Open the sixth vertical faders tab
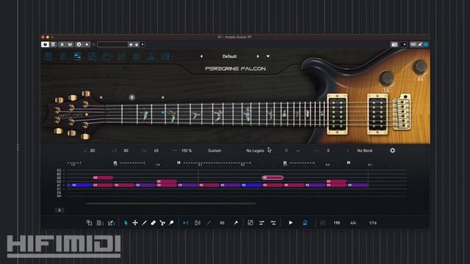 (x=121, y=56)
